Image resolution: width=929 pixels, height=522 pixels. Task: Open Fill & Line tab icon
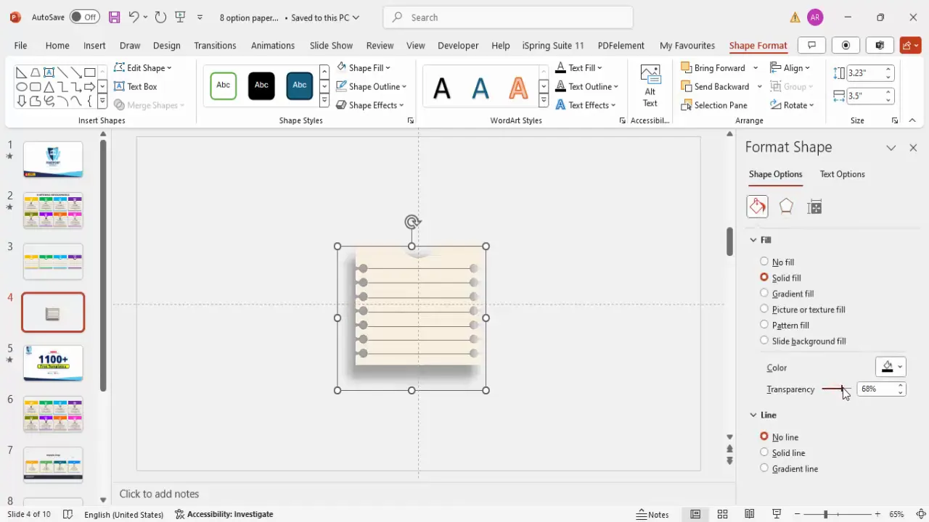(757, 207)
